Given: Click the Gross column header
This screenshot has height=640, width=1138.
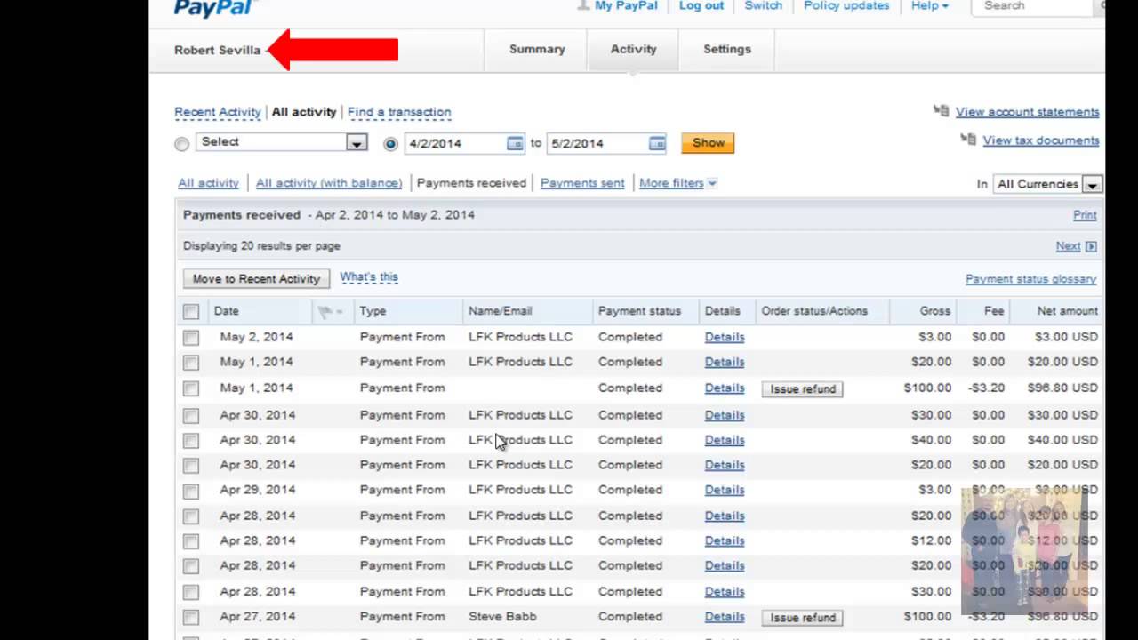Looking at the screenshot, I should point(935,311).
